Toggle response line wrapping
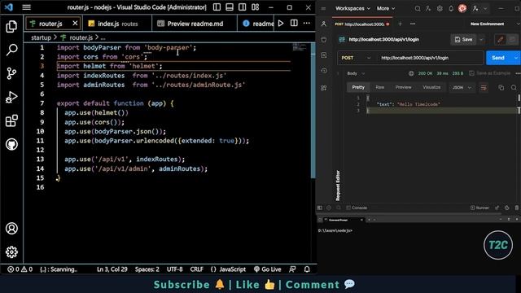 pos(484,87)
